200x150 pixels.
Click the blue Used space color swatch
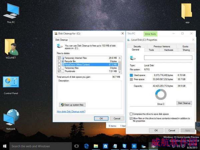(131, 75)
